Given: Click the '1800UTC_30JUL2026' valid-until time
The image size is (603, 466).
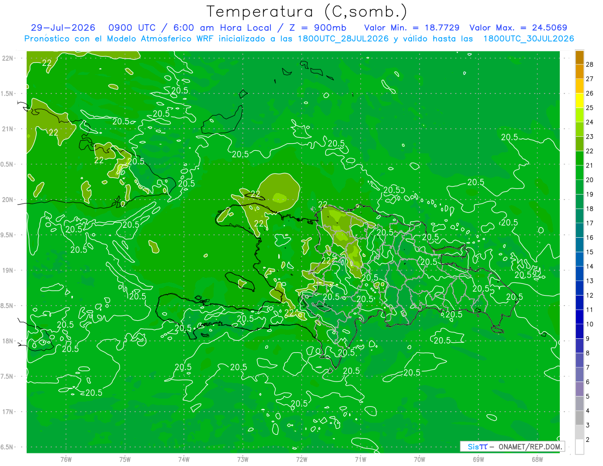Looking at the screenshot, I should point(529,39).
